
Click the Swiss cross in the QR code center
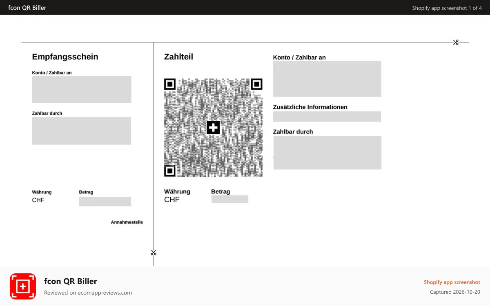(213, 128)
